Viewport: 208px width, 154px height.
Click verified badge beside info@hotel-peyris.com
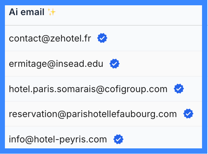click(x=118, y=139)
